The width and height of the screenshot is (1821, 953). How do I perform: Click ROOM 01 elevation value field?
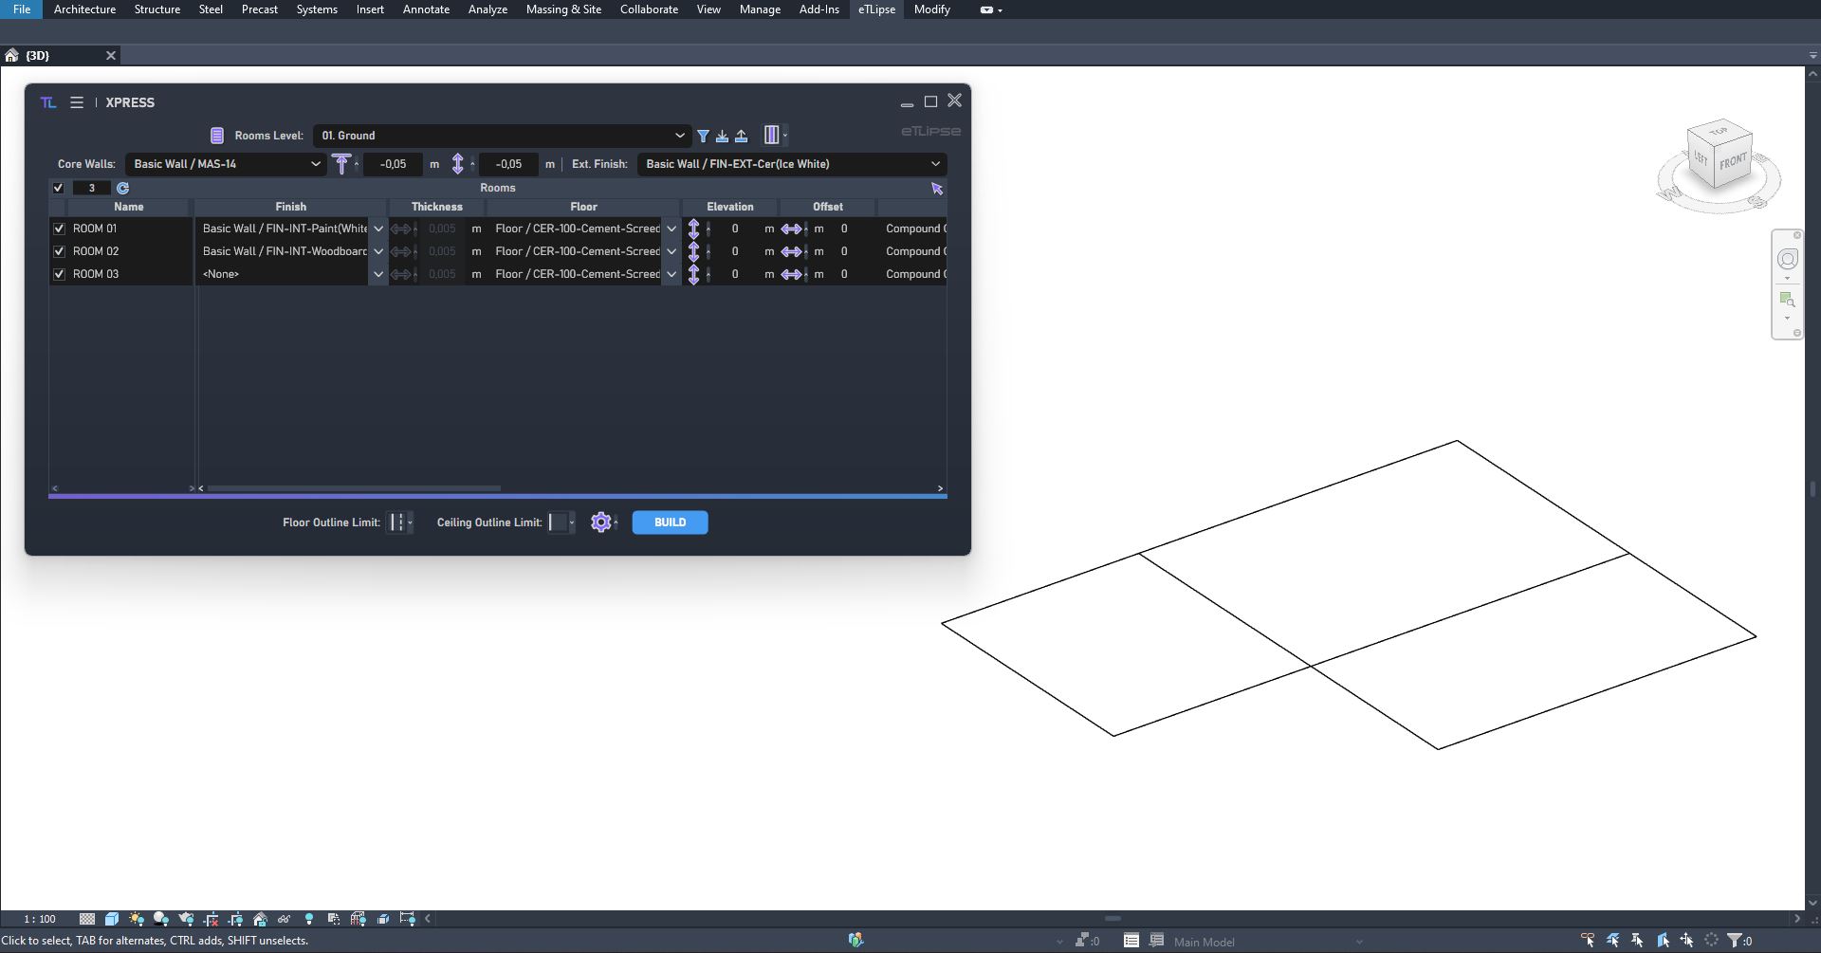click(734, 229)
